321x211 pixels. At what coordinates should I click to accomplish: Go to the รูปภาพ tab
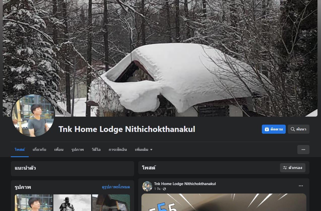tap(78, 150)
